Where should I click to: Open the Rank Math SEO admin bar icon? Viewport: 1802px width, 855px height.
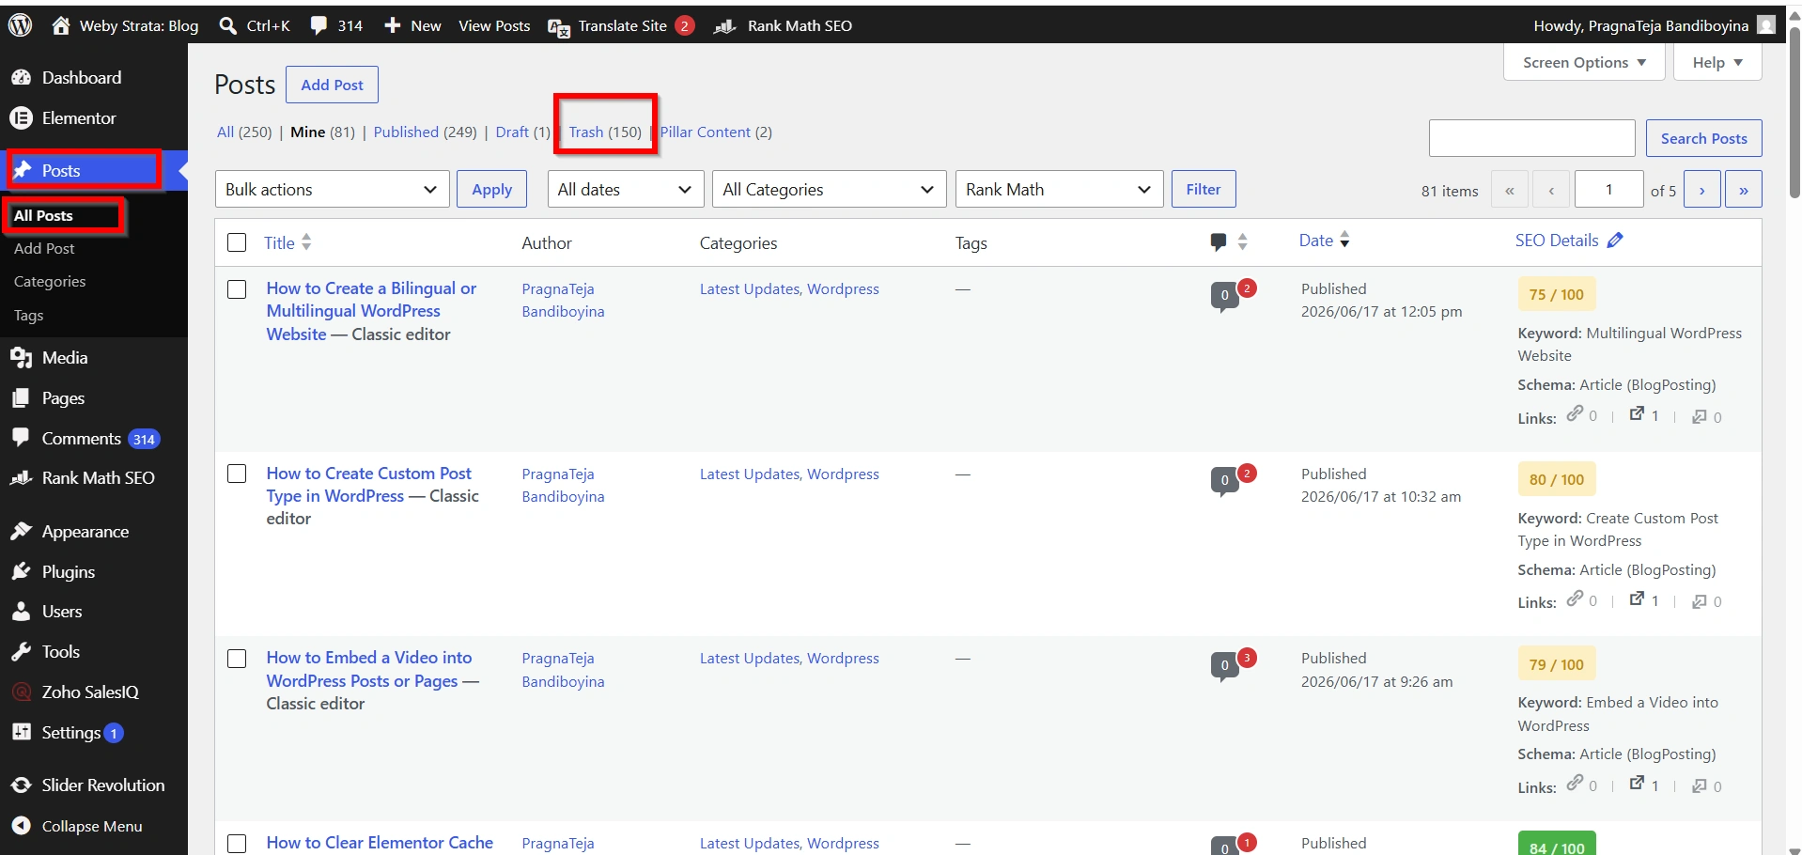[x=724, y=26]
